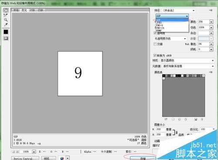Click map to transparent color table icon
218x160 pixels.
[173, 119]
